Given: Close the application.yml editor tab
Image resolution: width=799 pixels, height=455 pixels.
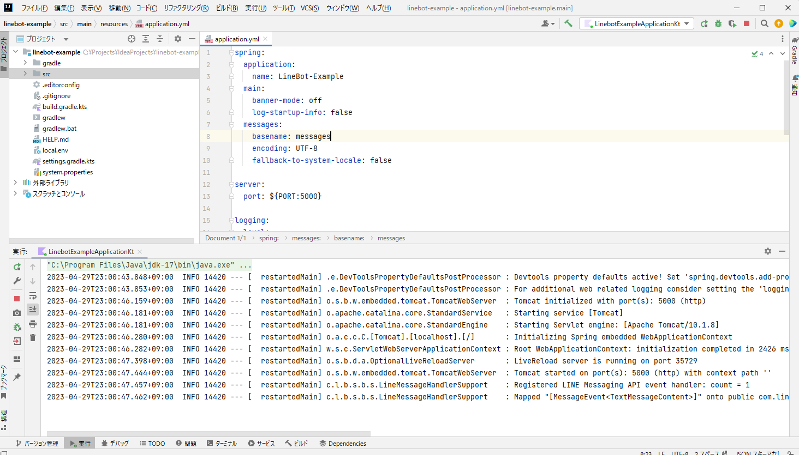Looking at the screenshot, I should (265, 39).
